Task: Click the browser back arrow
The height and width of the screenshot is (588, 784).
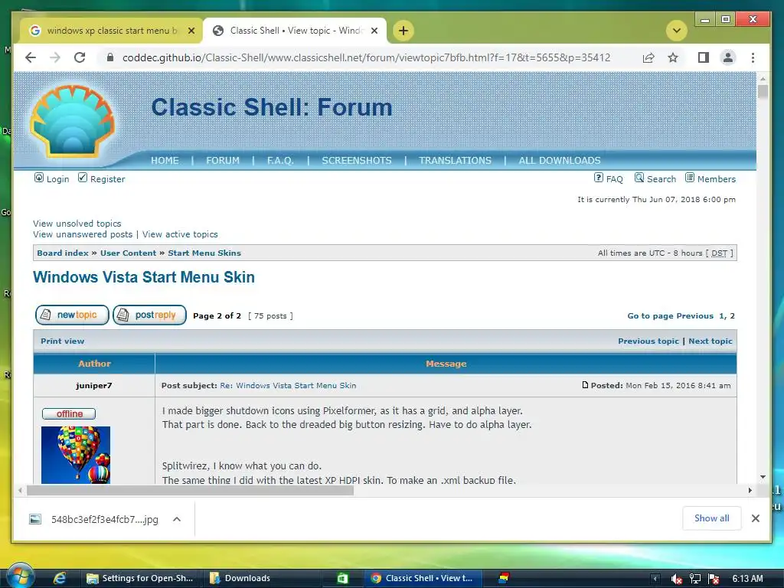Action: 31,57
